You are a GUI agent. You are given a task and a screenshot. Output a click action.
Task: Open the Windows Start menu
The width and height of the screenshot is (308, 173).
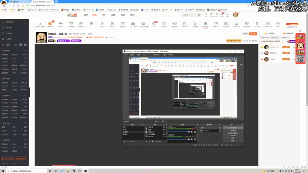(x=3, y=171)
